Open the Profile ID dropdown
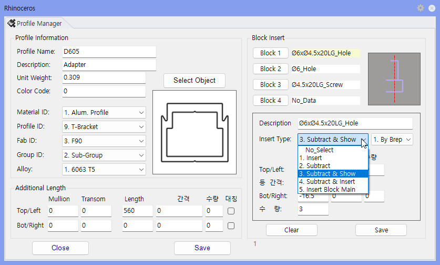The height and width of the screenshot is (265, 440). coord(104,127)
